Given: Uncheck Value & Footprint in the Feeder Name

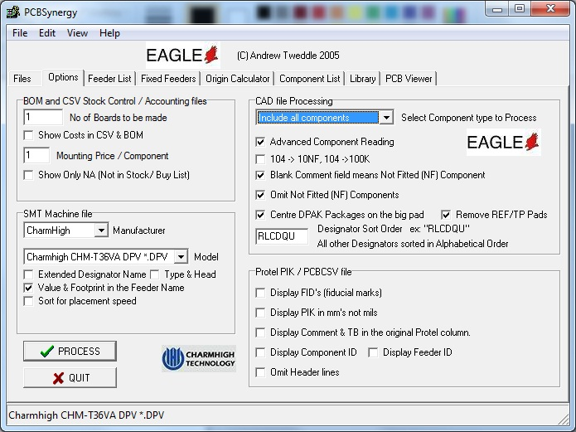Looking at the screenshot, I should 28,288.
